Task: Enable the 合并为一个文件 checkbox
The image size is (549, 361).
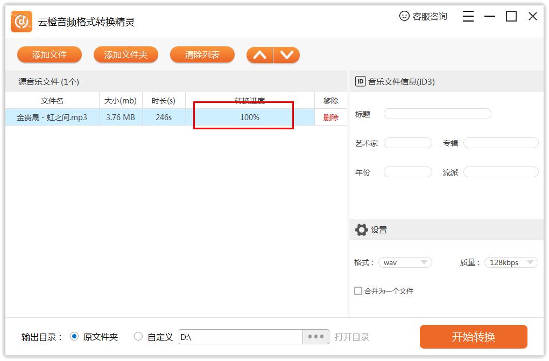Action: pyautogui.click(x=358, y=290)
